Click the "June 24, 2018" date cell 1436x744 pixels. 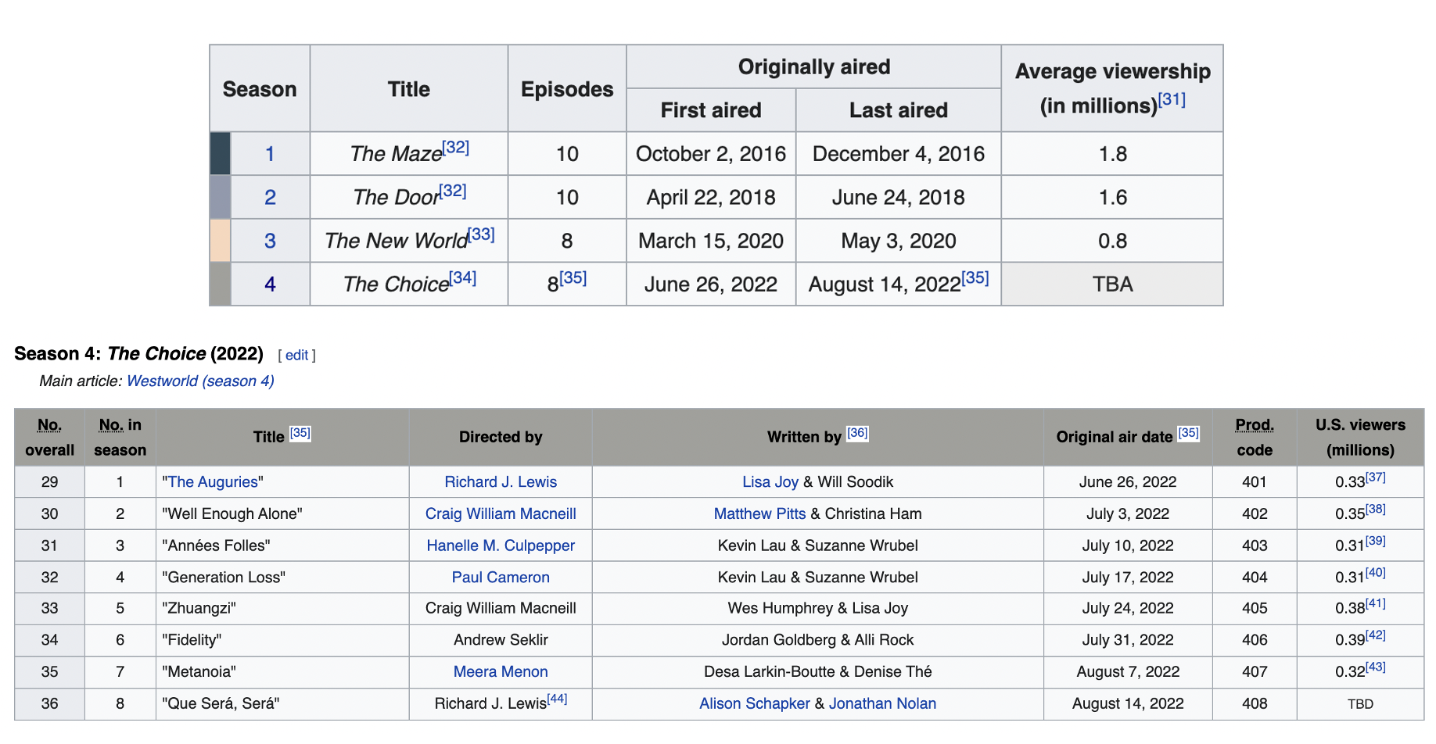(x=899, y=198)
